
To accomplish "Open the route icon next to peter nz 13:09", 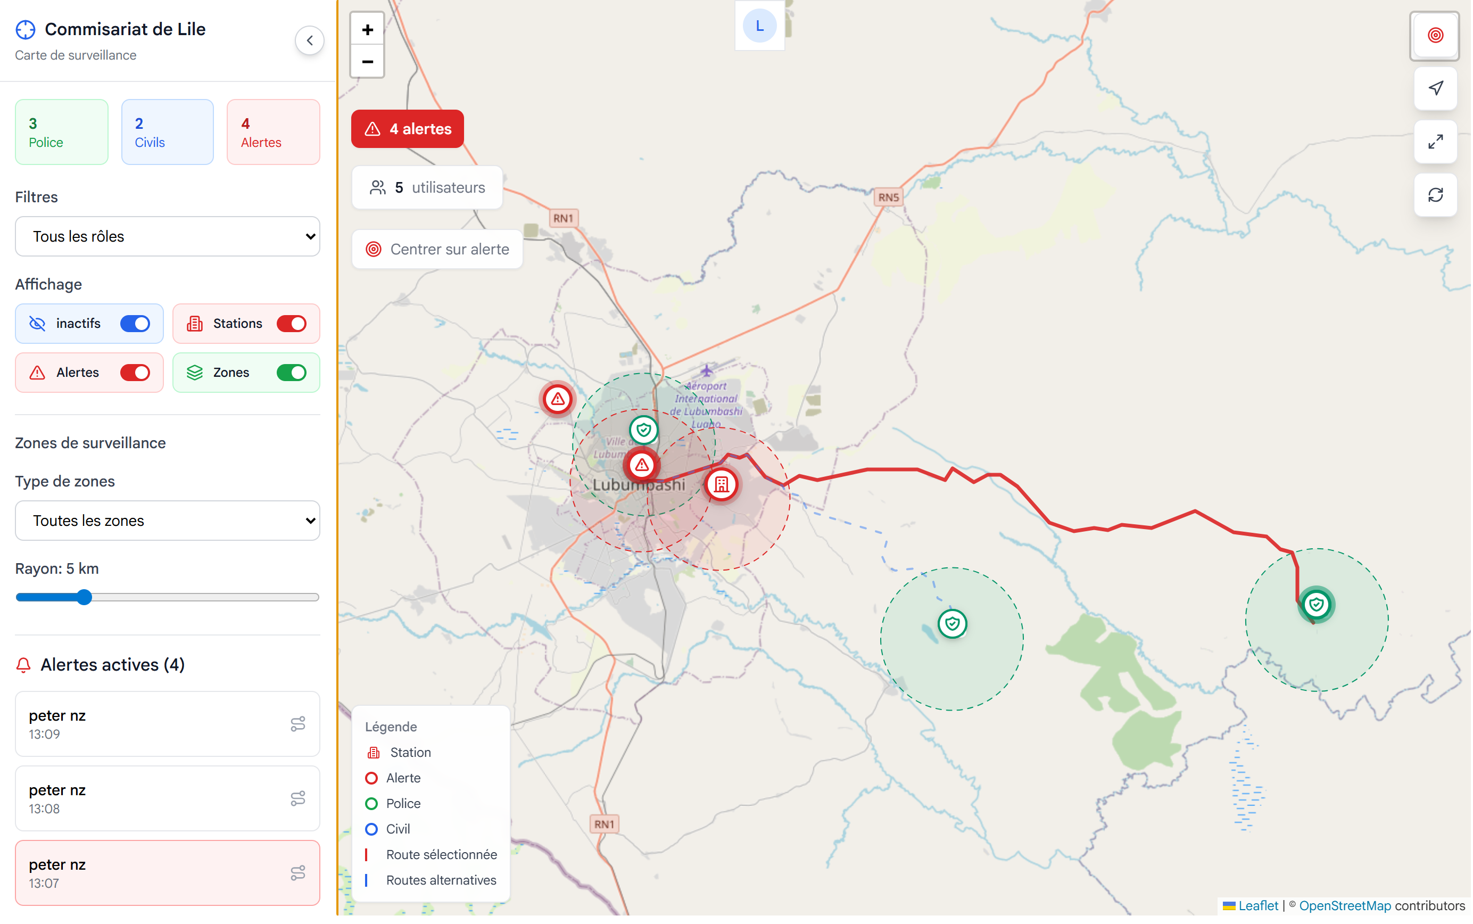I will pyautogui.click(x=299, y=724).
